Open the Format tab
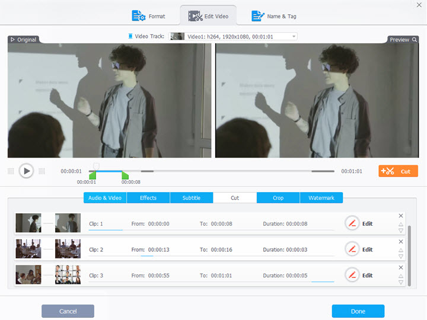Image resolution: width=427 pixels, height=320 pixels. (148, 16)
